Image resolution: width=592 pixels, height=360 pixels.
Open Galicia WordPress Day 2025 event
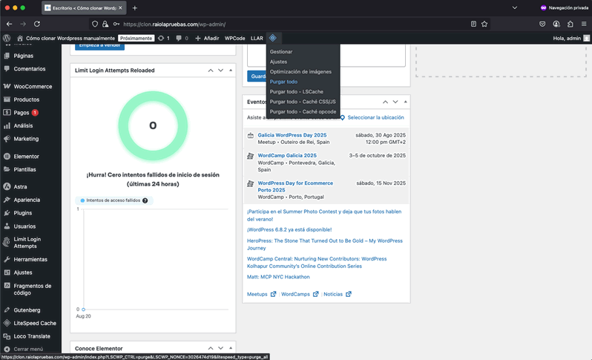pos(292,135)
